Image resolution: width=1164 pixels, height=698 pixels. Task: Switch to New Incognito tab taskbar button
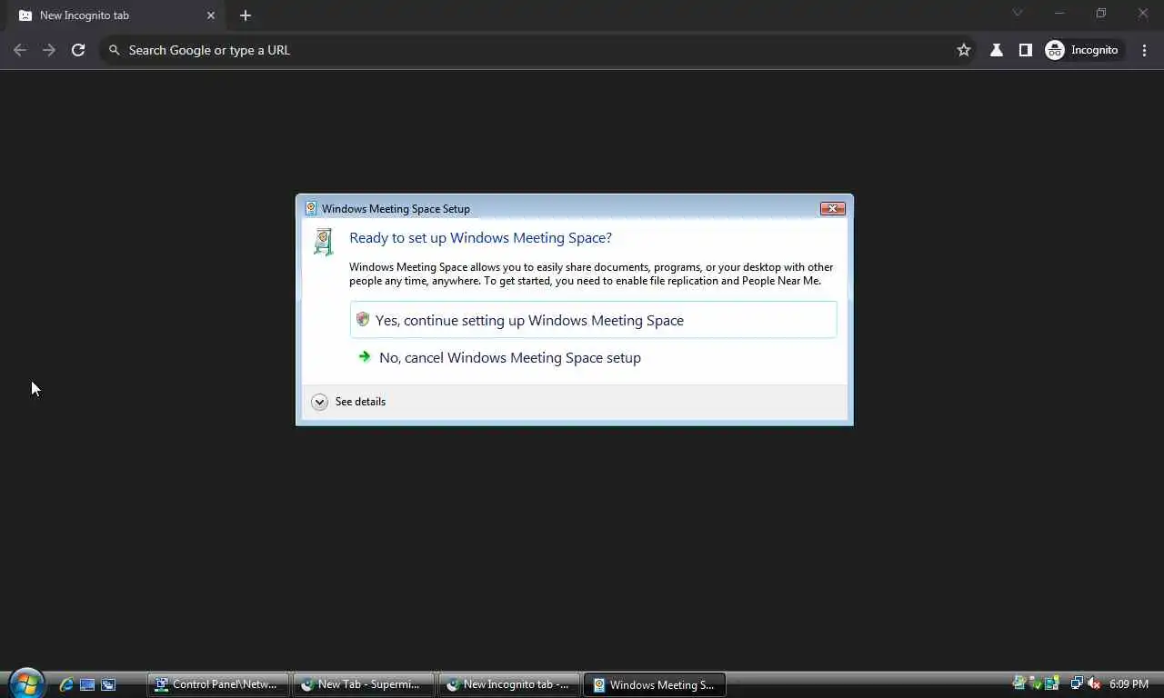pyautogui.click(x=509, y=684)
